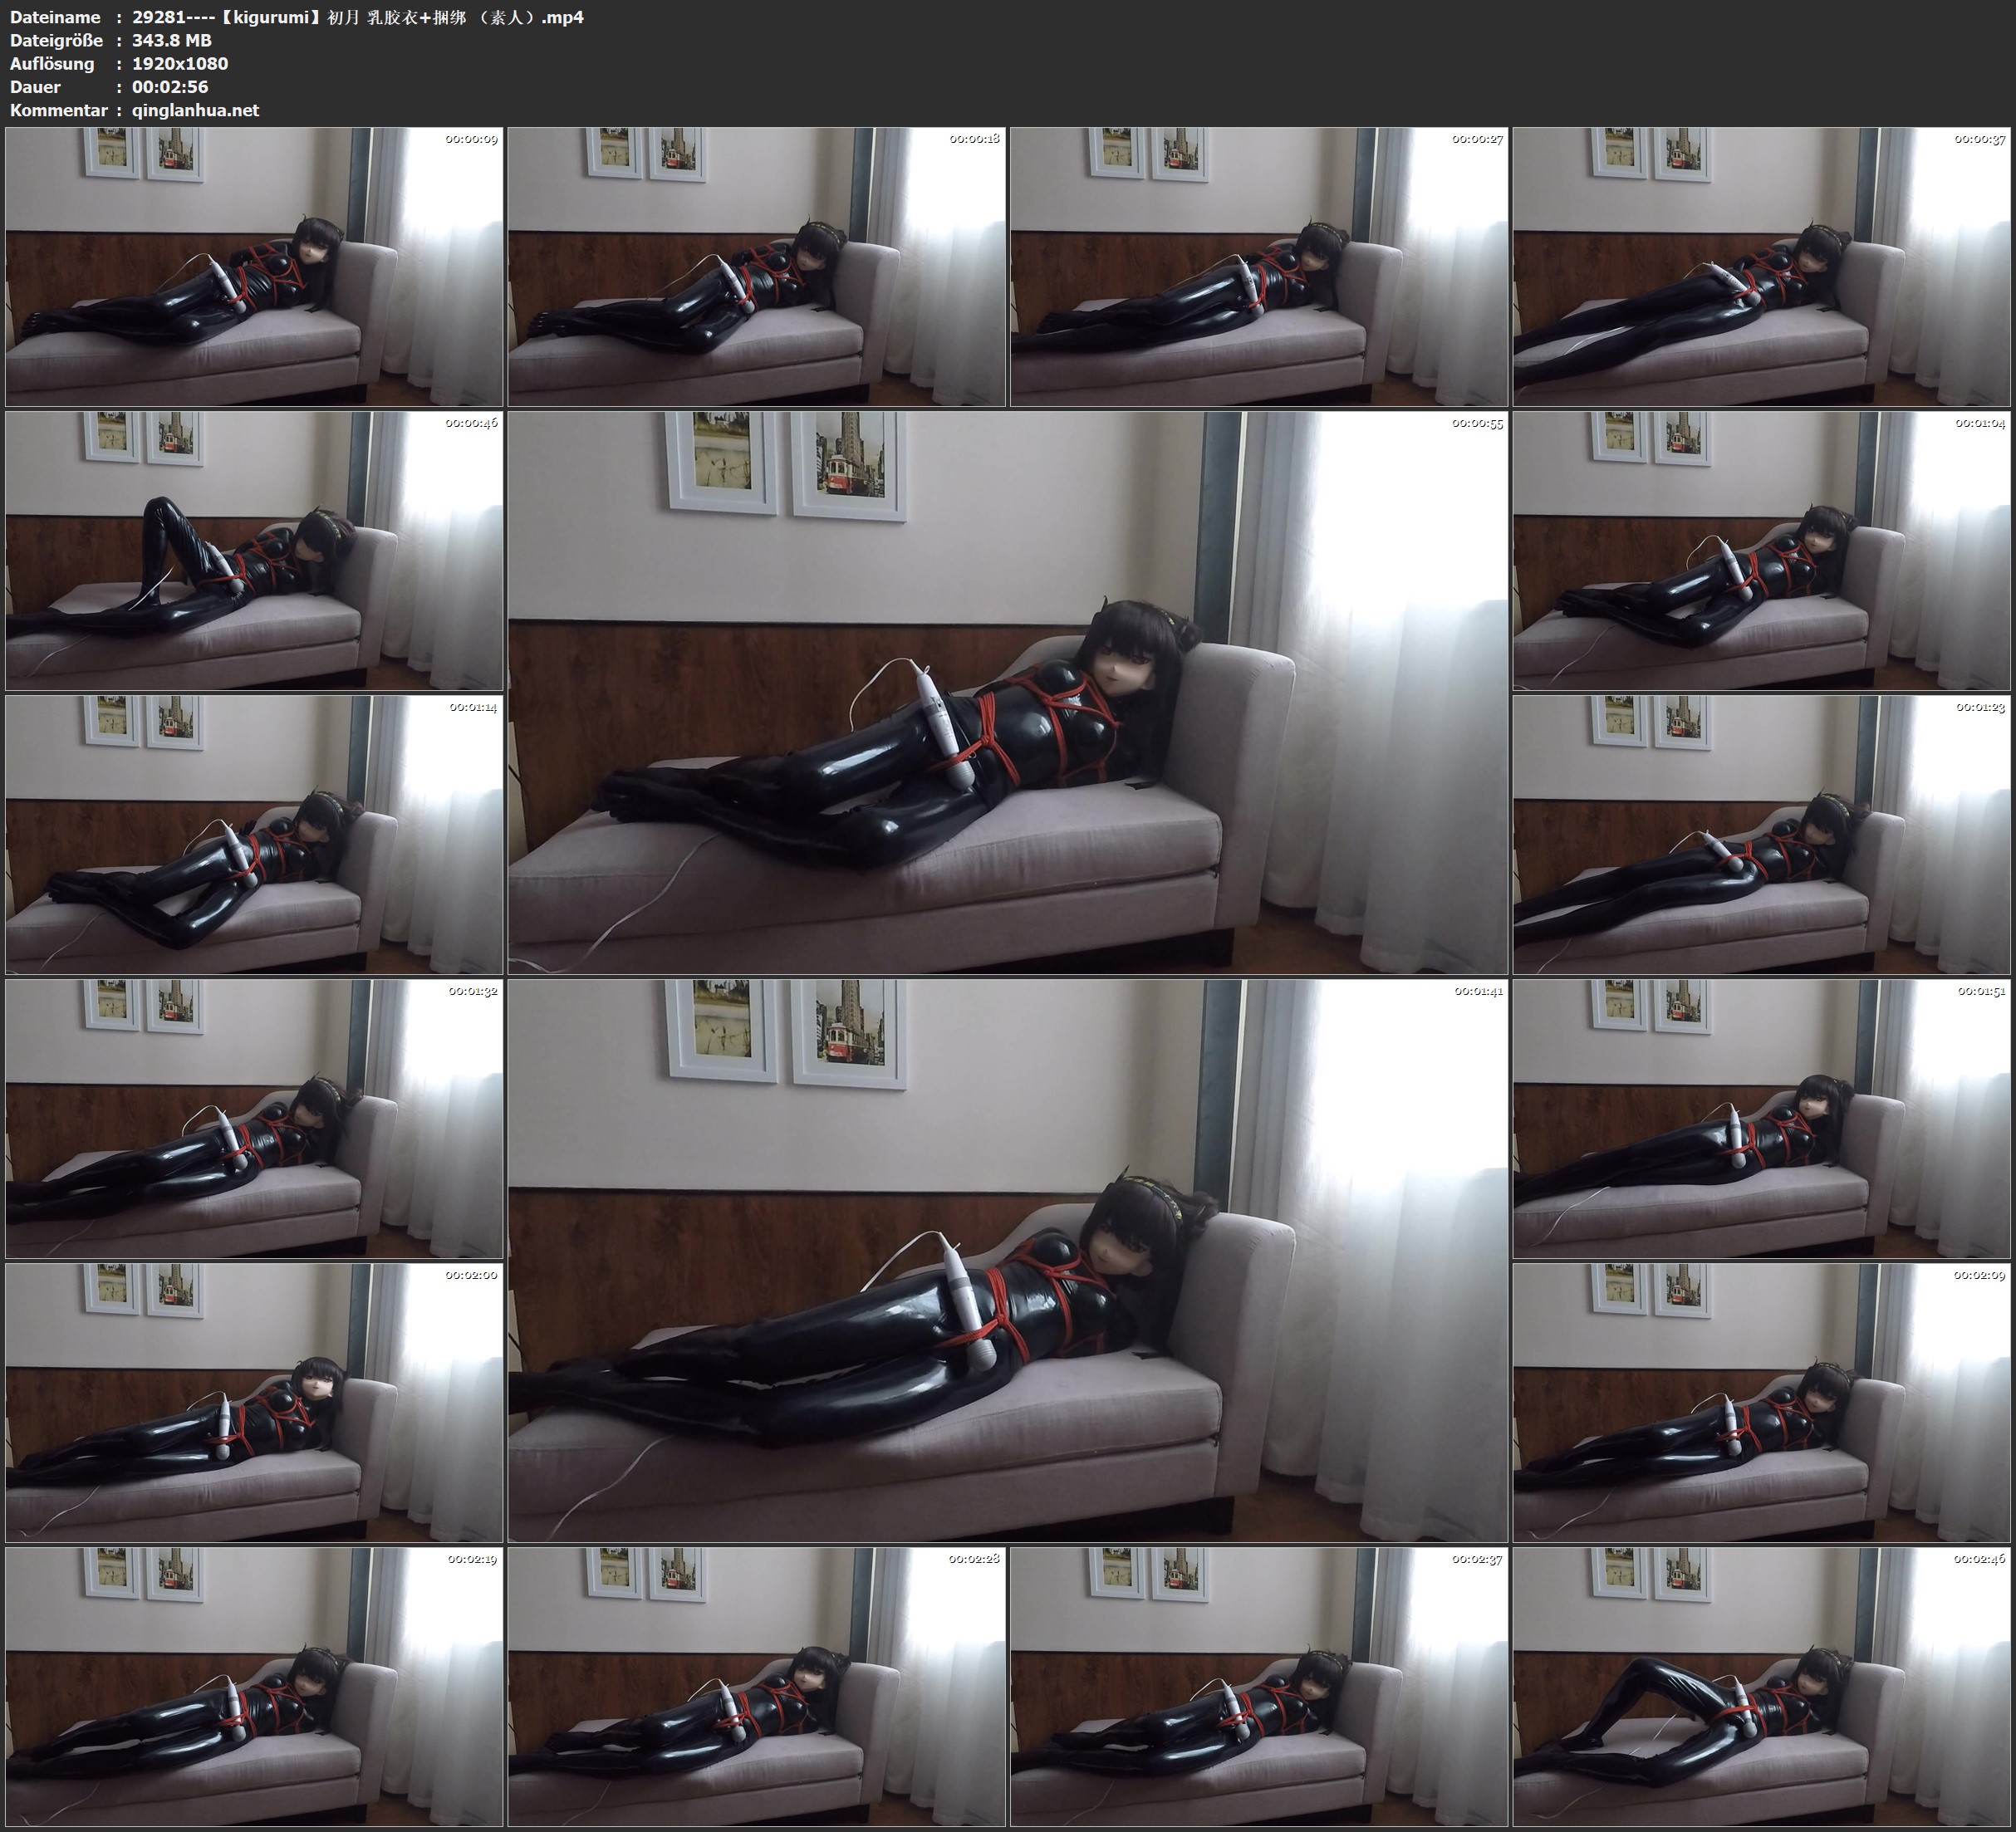Image resolution: width=2016 pixels, height=1832 pixels.
Task: Click the 1920x1080 resolution value
Action: click(x=180, y=63)
